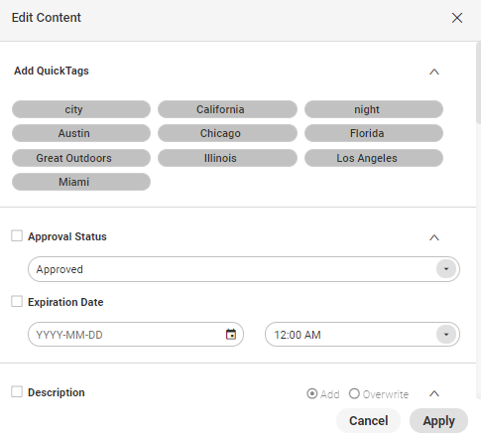Select the Overwrite radio option
Viewport: 481px width, 441px height.
point(354,394)
